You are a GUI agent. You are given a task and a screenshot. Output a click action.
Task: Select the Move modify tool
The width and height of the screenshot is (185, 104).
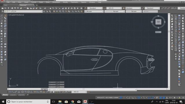tap(5, 29)
